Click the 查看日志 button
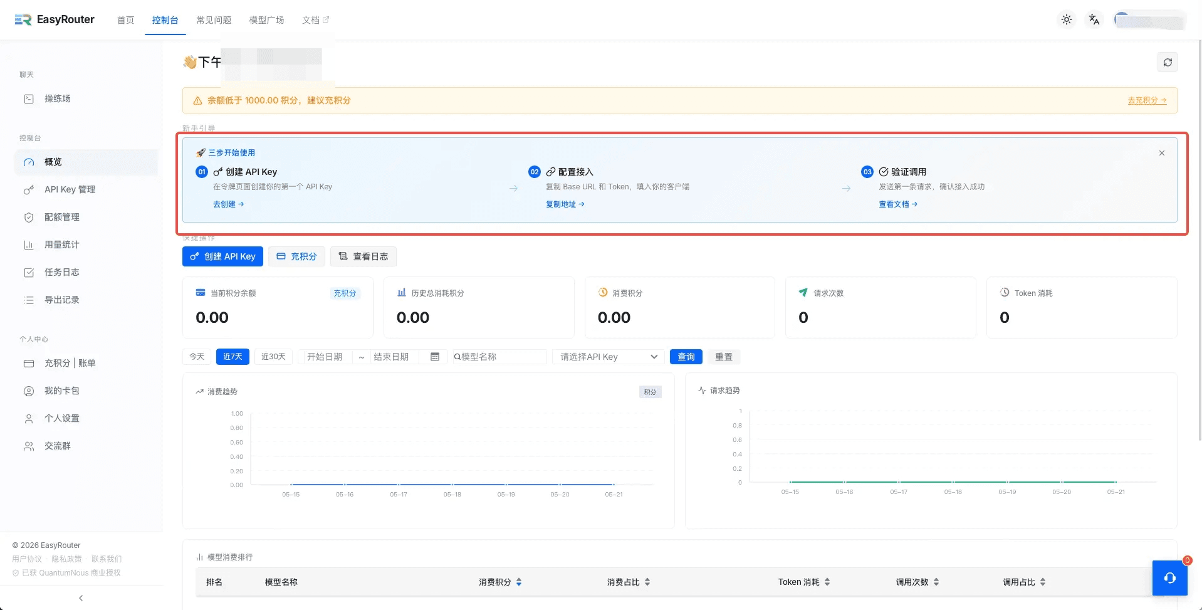 tap(363, 256)
